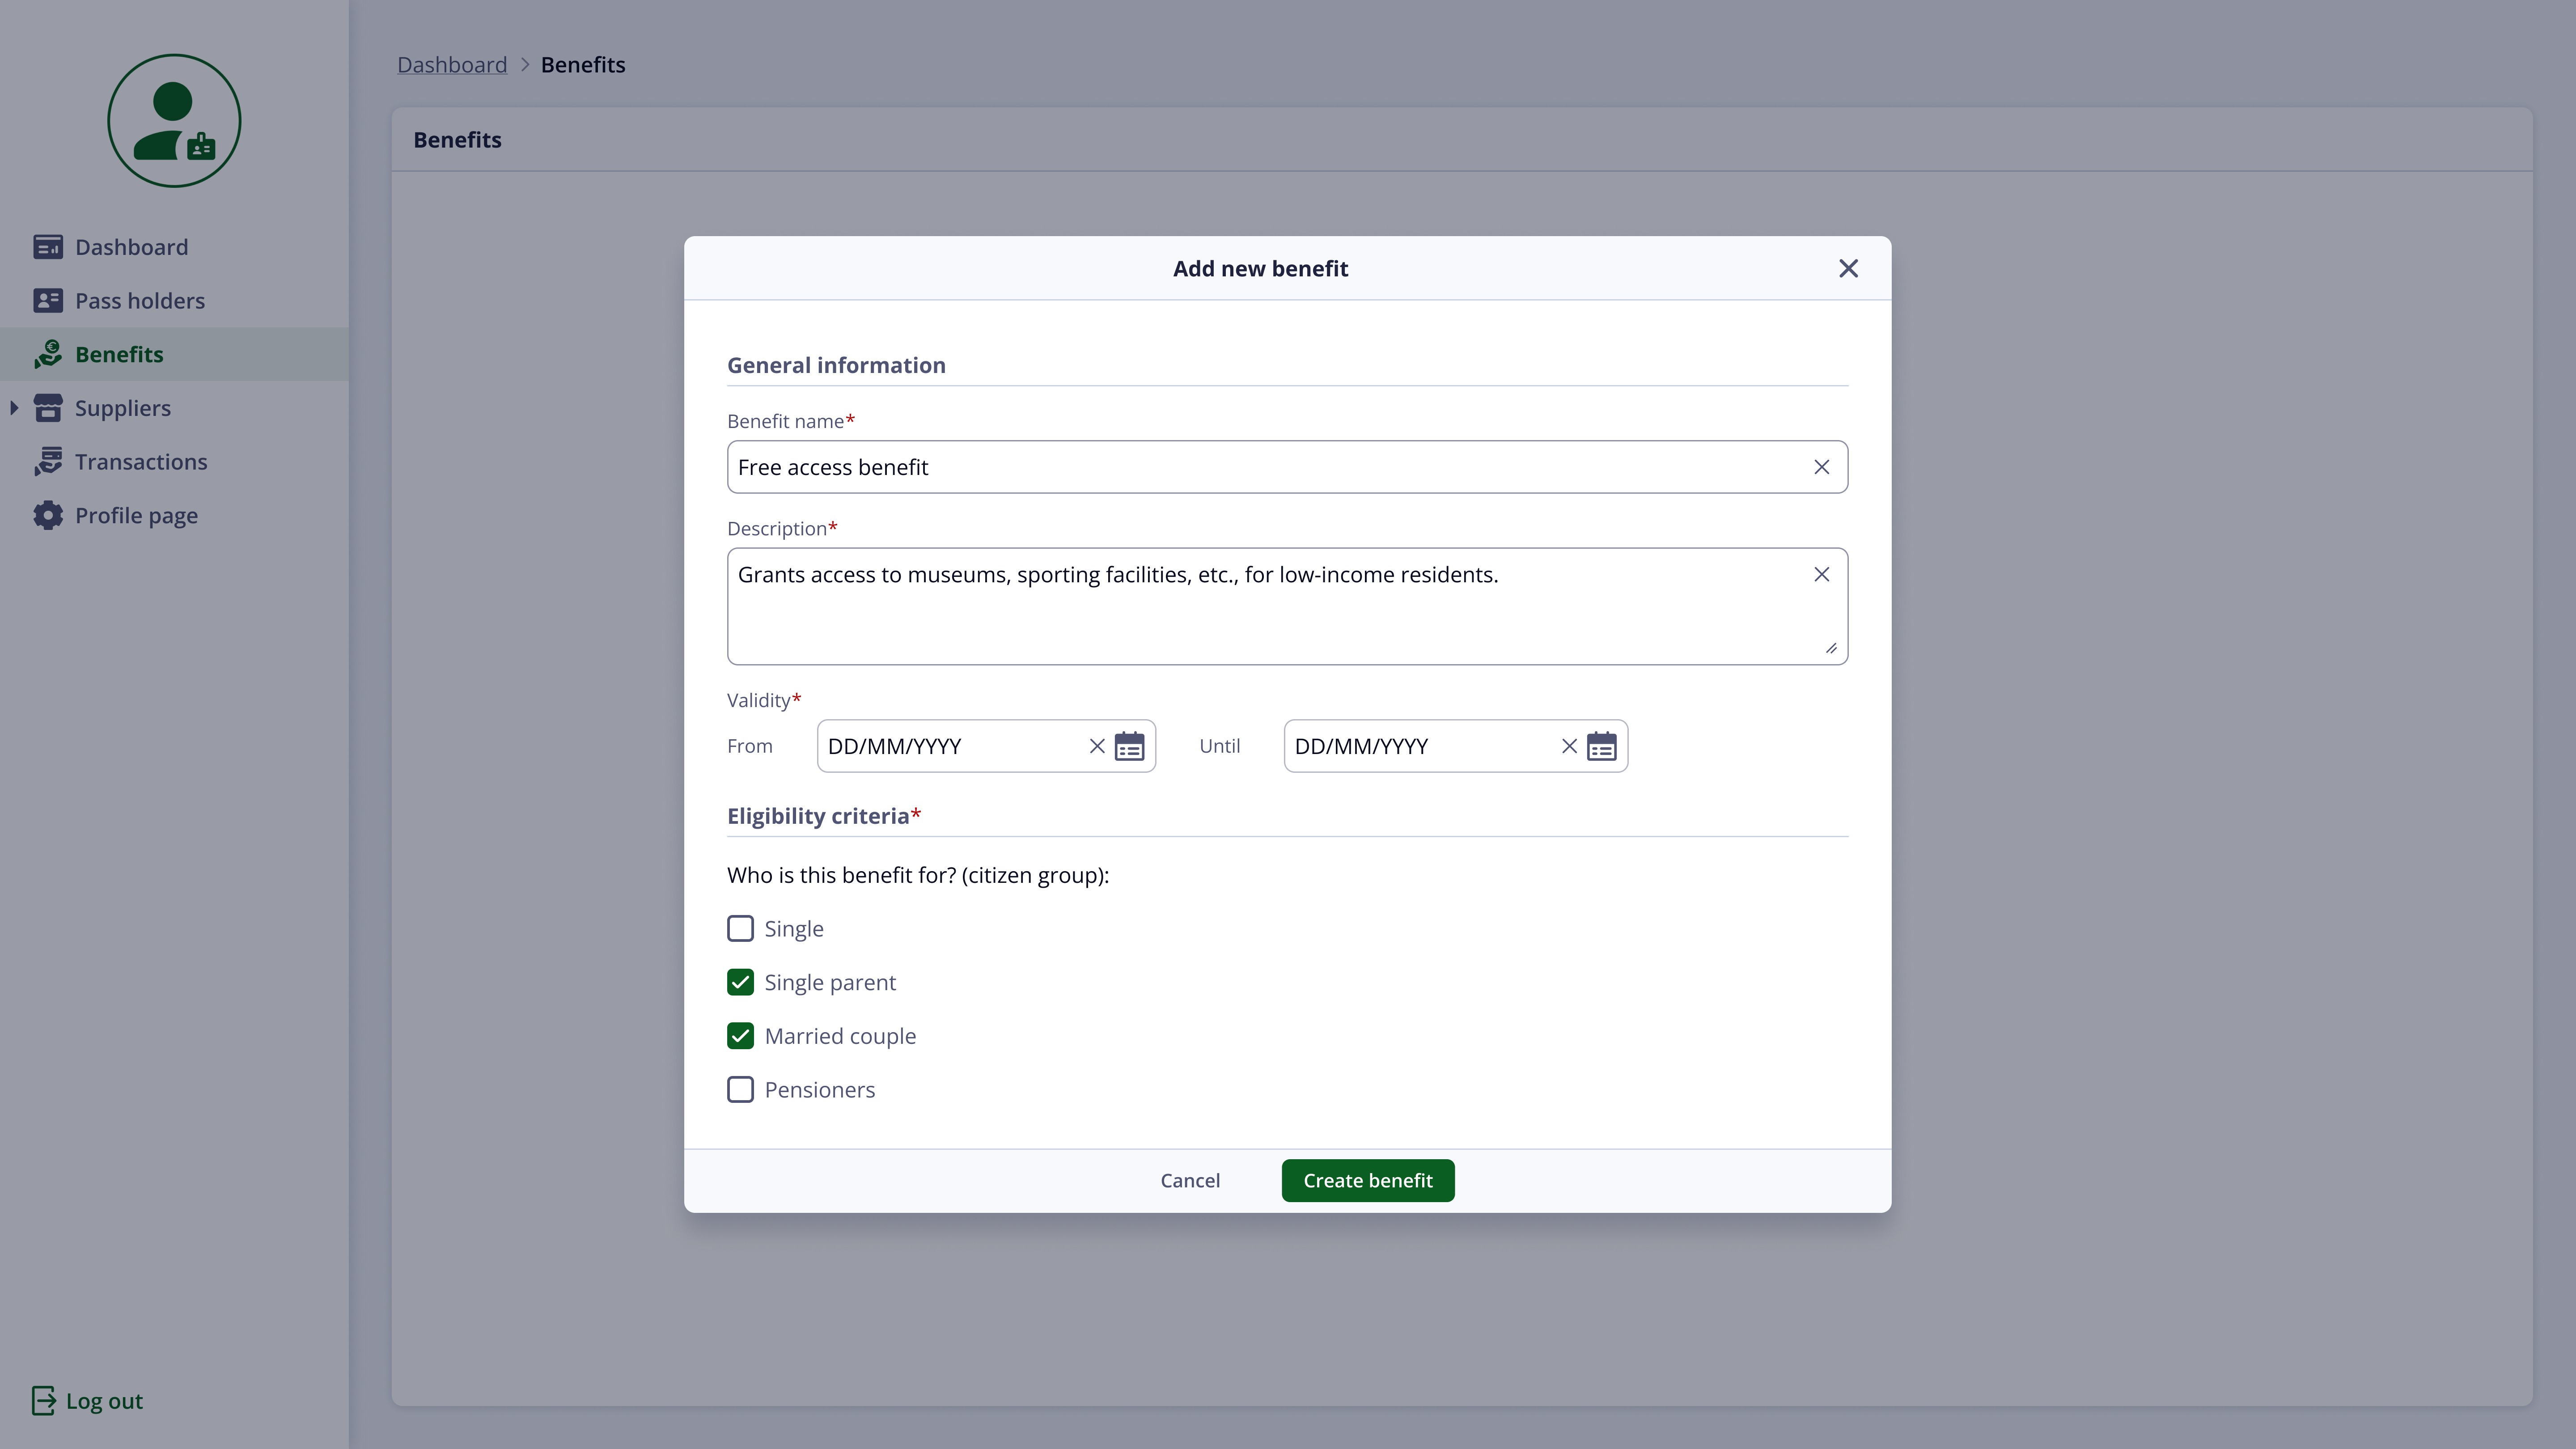Viewport: 2576px width, 1449px height.
Task: Expand the Suppliers sidebar submenu arrow
Action: point(14,408)
